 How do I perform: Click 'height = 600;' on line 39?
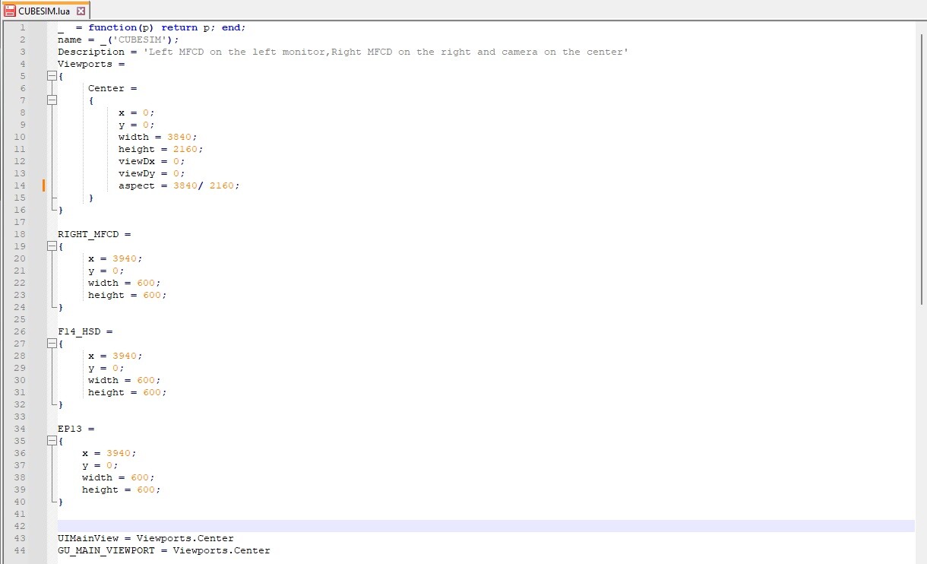[121, 490]
